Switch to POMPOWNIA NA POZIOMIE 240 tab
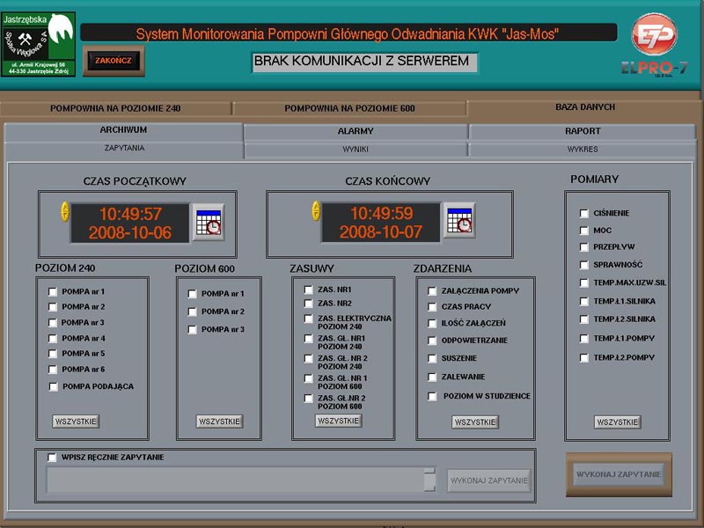Screen dimensions: 704x528 tap(115, 108)
